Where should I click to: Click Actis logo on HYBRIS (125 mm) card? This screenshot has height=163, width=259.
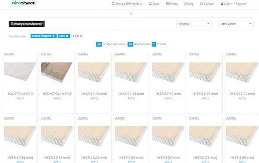pyautogui.click(x=120, y=54)
